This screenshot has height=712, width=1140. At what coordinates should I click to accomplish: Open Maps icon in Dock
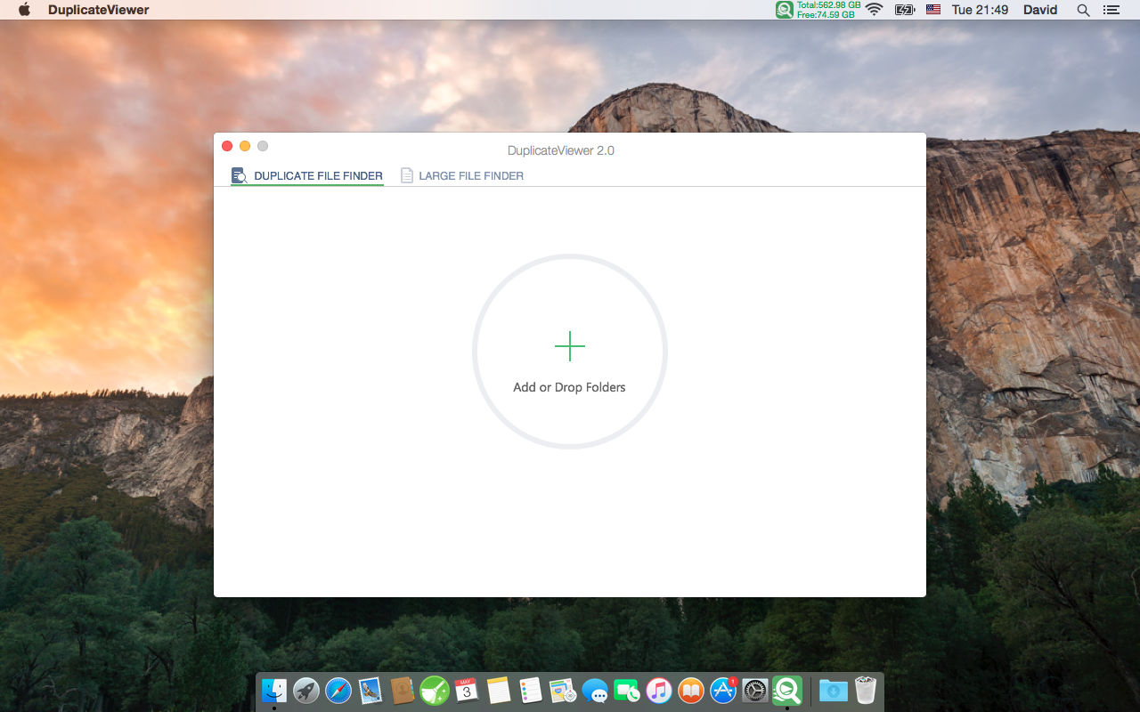click(x=563, y=690)
